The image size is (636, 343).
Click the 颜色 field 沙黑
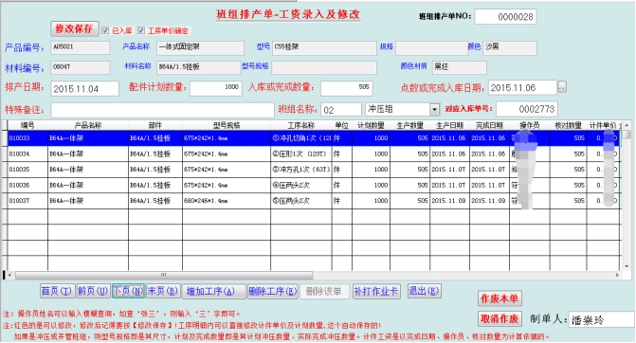[x=510, y=47]
